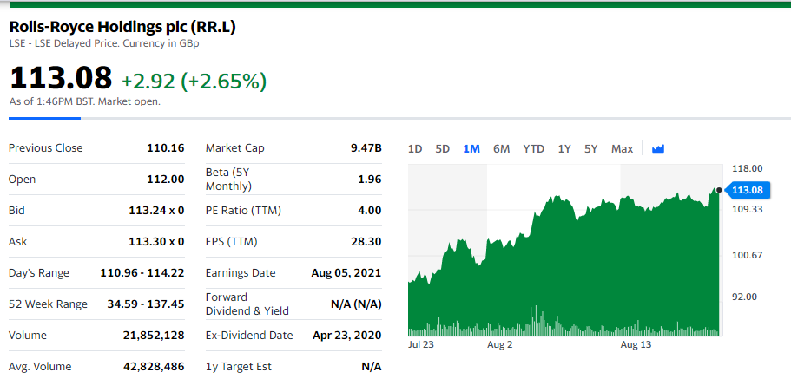Click the 92.00 y-axis label
This screenshot has height=392, width=791.
coord(745,297)
